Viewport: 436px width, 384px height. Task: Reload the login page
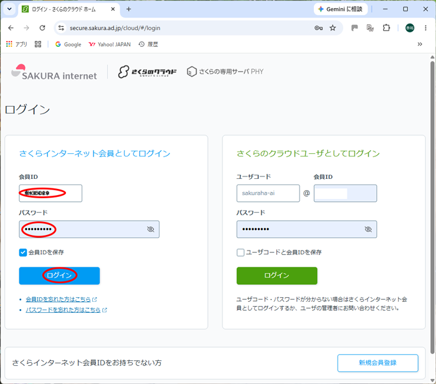[42, 28]
